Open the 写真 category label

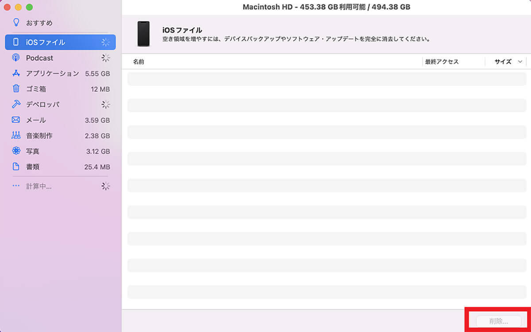pos(32,151)
